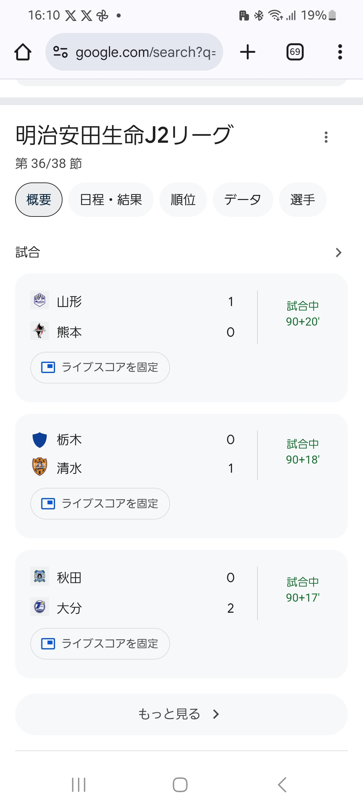
Task: Tap the Yamagata team crest
Action: click(40, 300)
